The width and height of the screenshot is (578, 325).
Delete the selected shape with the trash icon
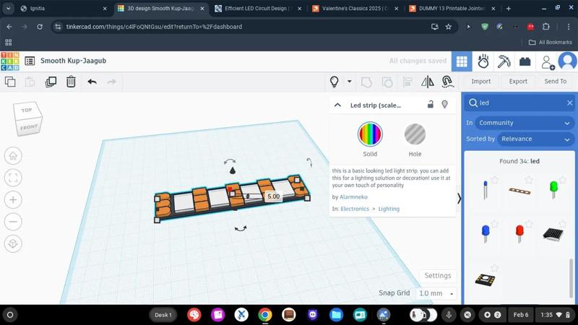[71, 82]
